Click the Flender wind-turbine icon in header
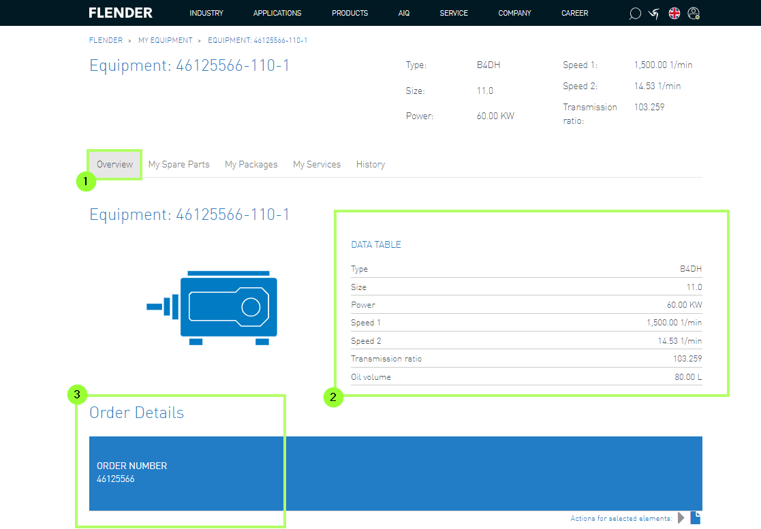Image resolution: width=761 pixels, height=529 pixels. [x=654, y=14]
